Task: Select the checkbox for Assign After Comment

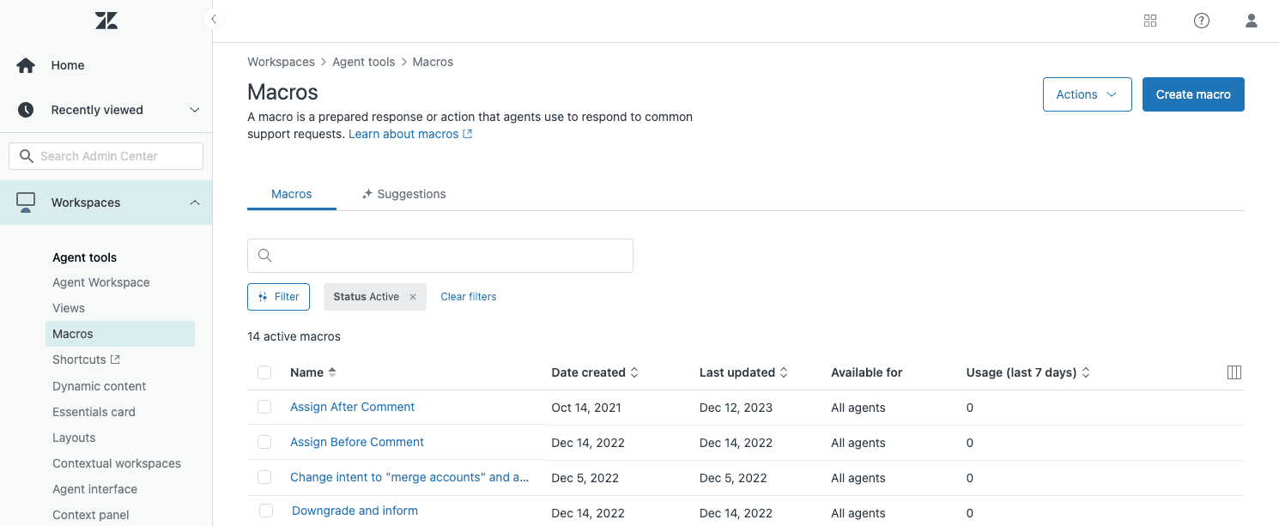Action: (264, 407)
